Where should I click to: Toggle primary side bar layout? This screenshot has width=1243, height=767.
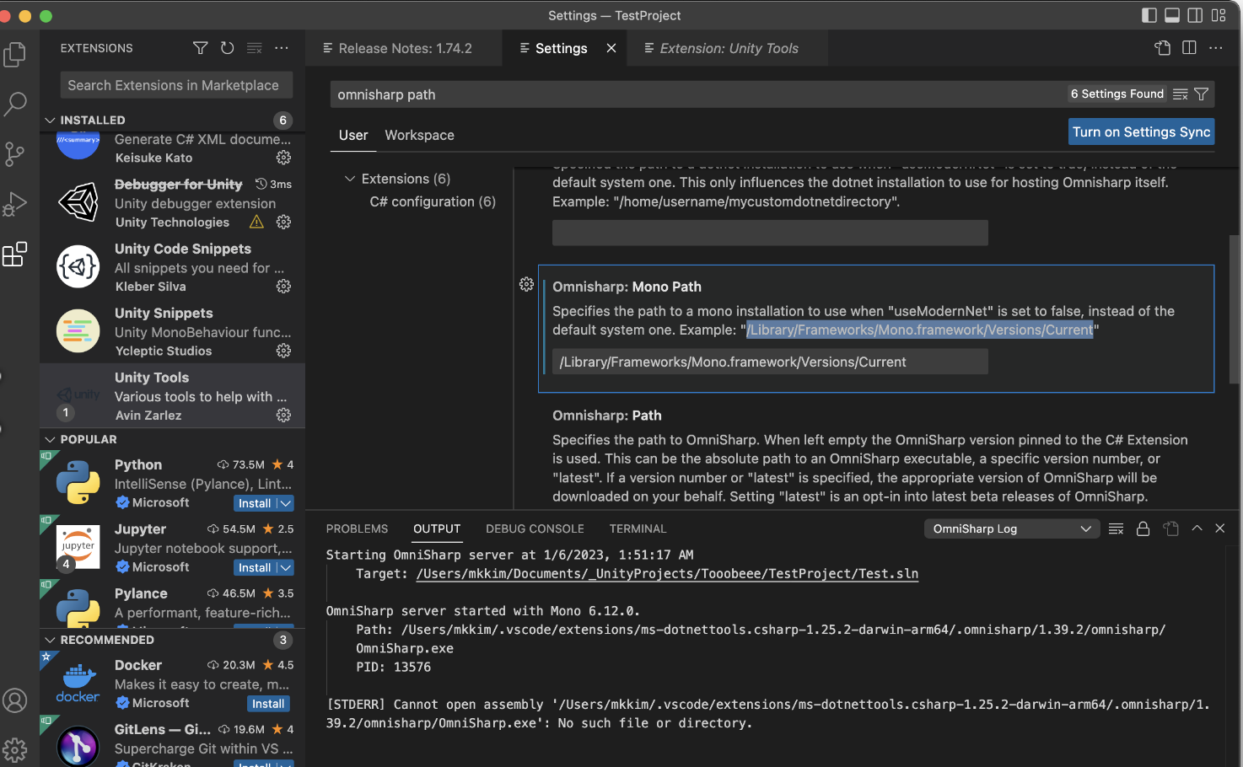(x=1149, y=15)
